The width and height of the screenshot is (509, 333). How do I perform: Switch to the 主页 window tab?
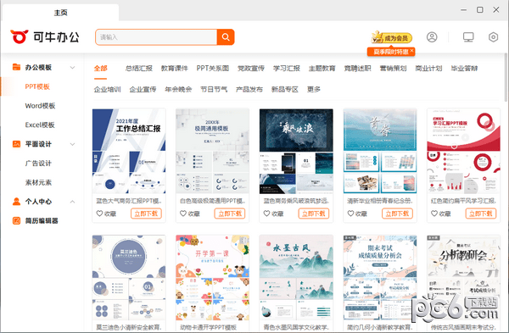click(x=61, y=13)
